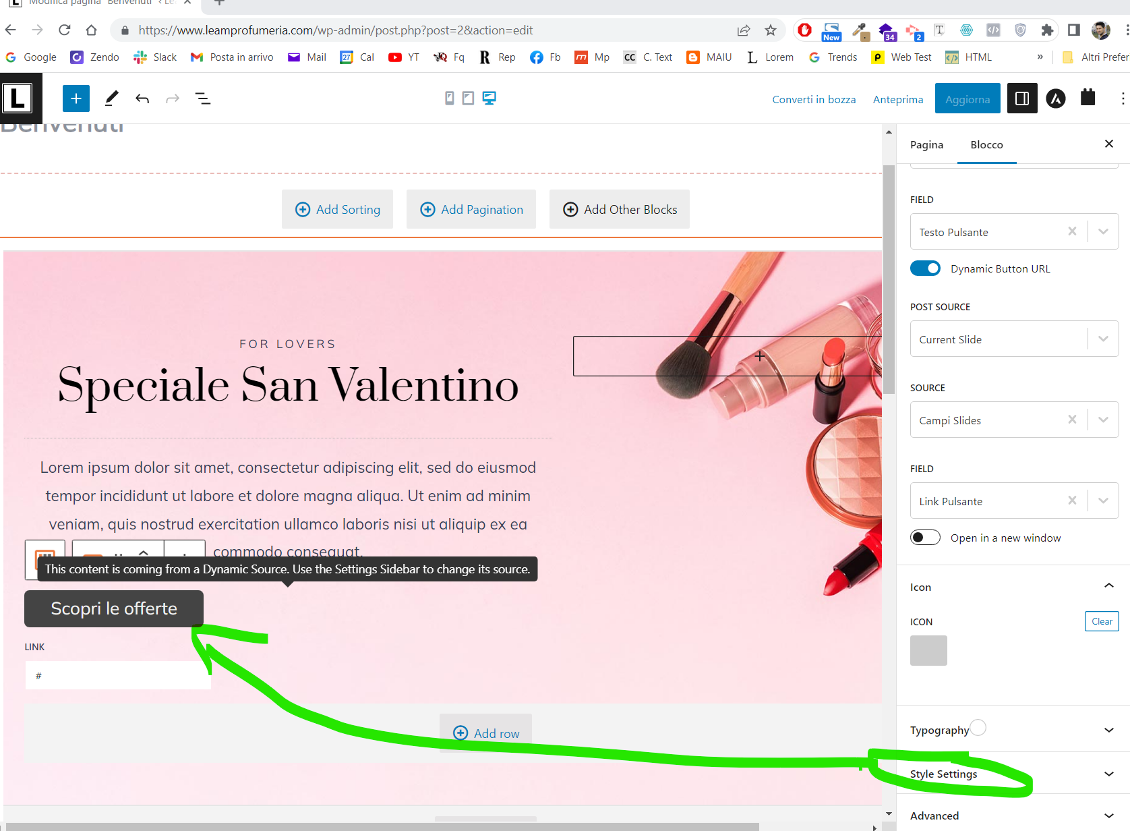Enable Open in a new window

[925, 538]
